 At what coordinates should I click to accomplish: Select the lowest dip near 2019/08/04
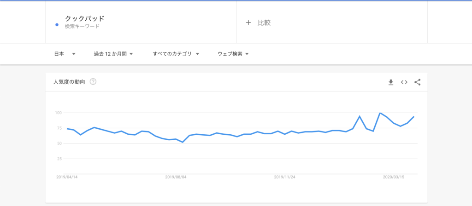183,142
